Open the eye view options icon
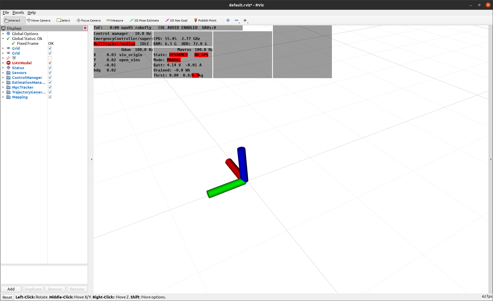493x301 pixels. point(245,20)
